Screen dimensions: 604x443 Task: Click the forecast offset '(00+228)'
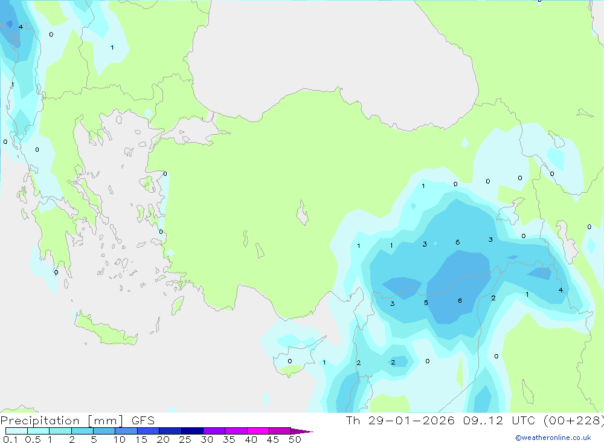coord(574,420)
